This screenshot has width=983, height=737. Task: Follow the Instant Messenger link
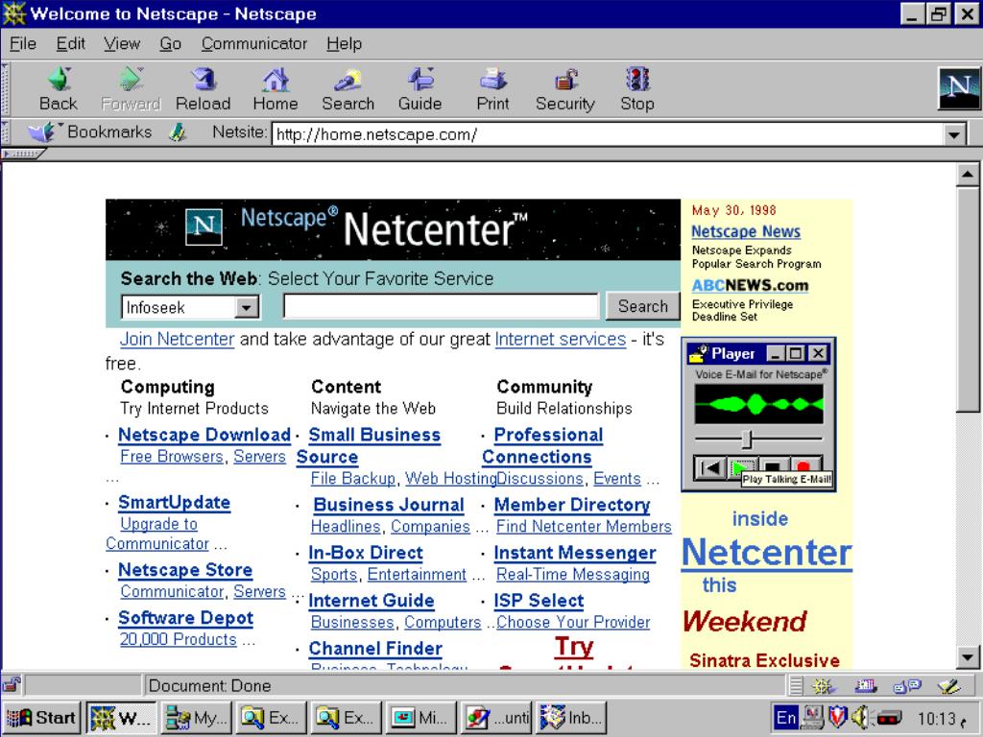574,553
